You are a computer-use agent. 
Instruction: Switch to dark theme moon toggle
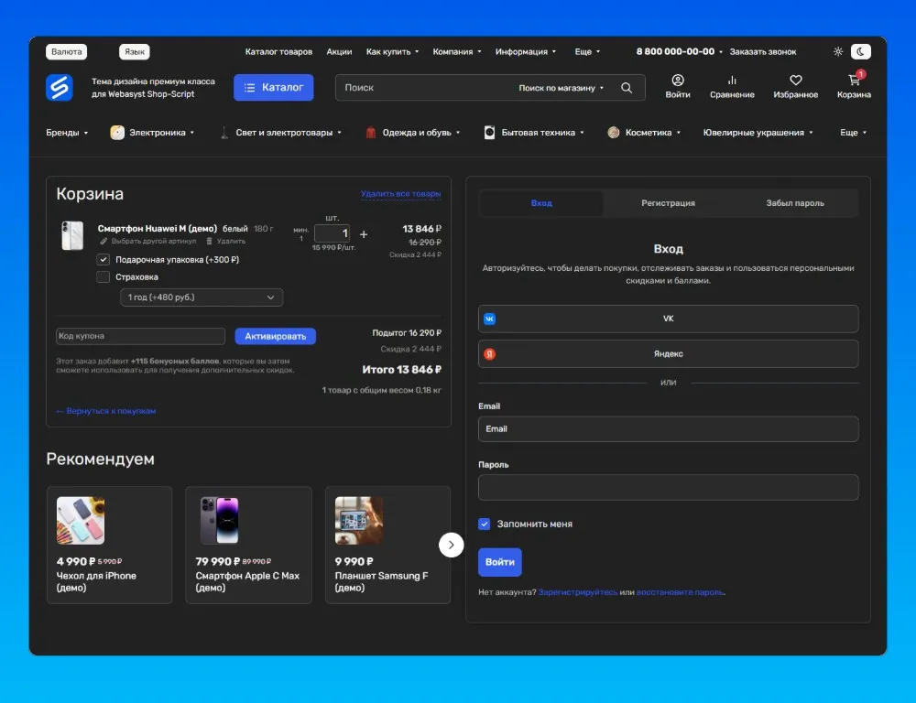coord(860,52)
